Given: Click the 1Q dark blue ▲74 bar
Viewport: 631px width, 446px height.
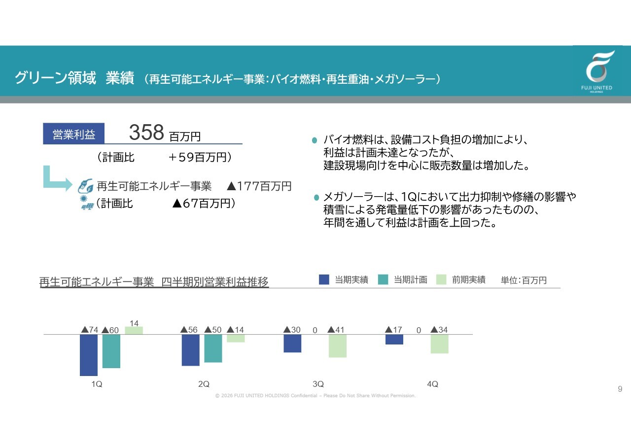Looking at the screenshot, I should [89, 355].
